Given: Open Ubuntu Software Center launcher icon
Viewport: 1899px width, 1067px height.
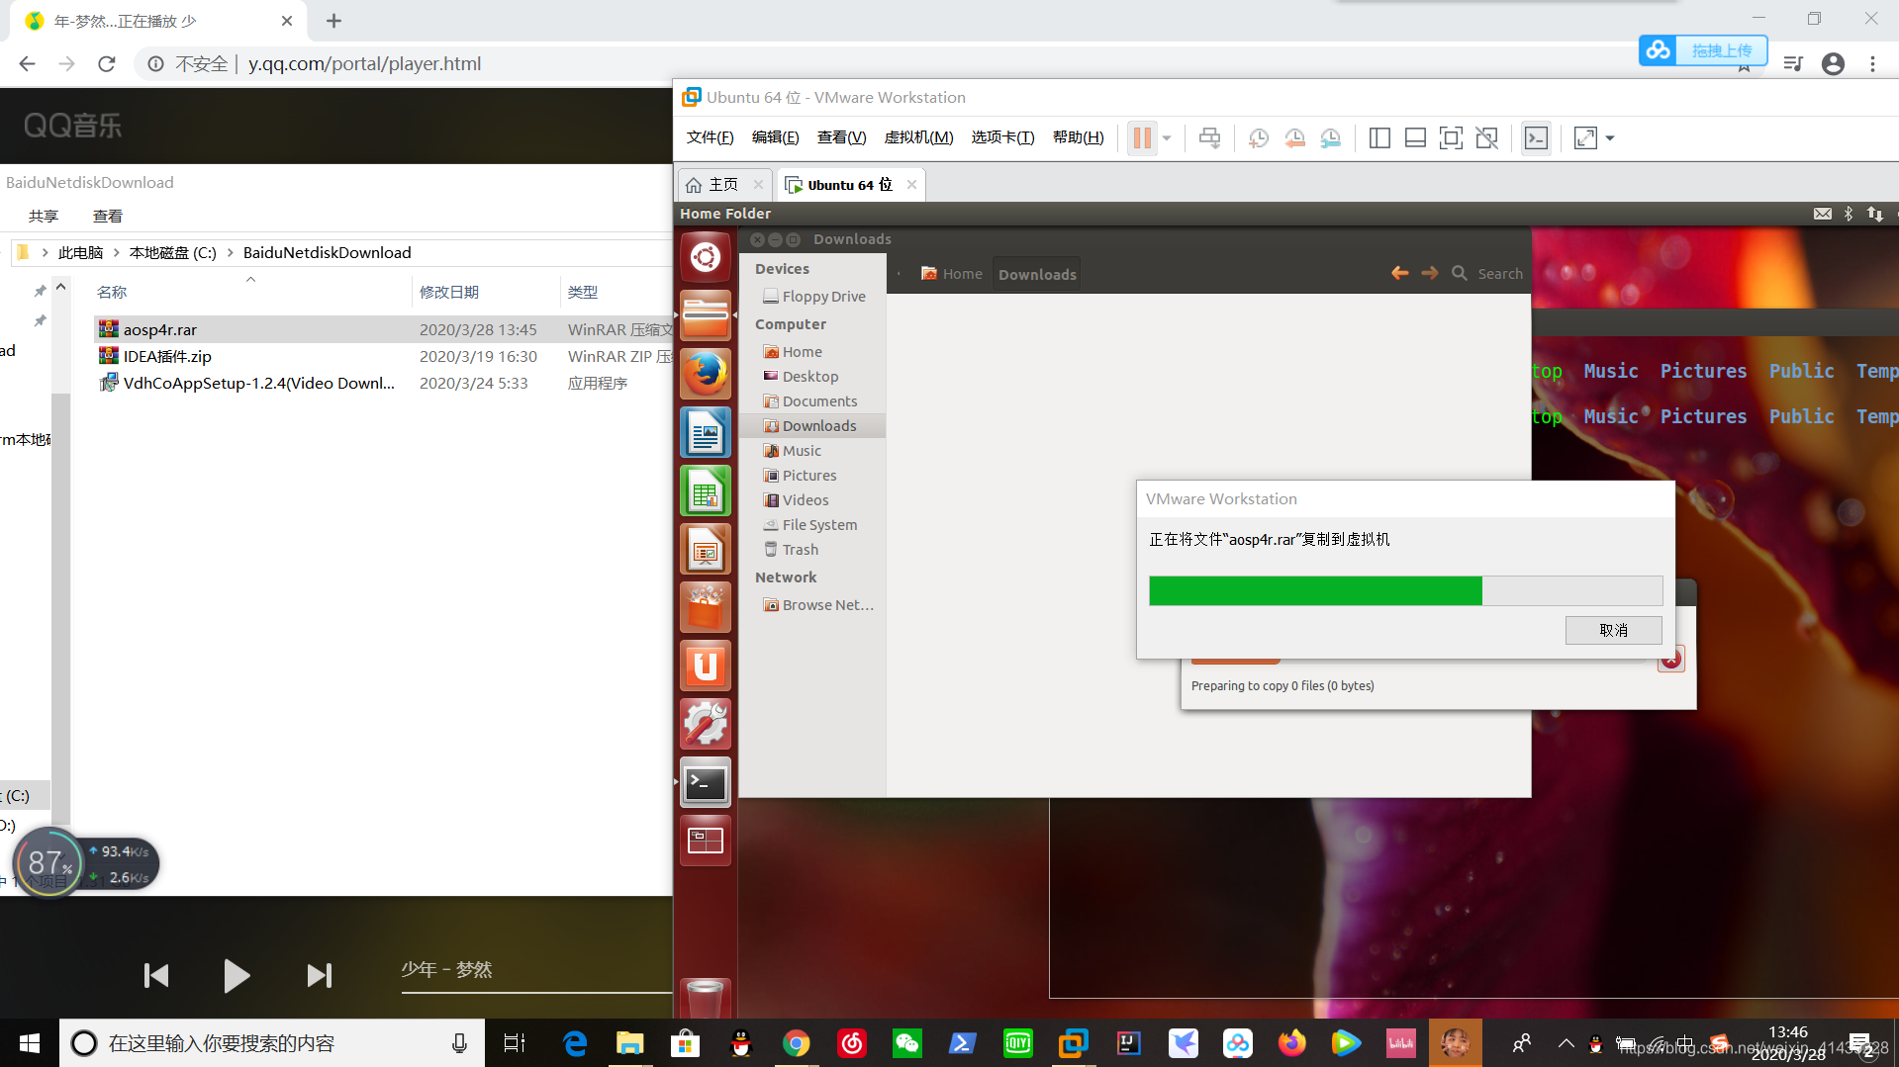Looking at the screenshot, I should 706,607.
